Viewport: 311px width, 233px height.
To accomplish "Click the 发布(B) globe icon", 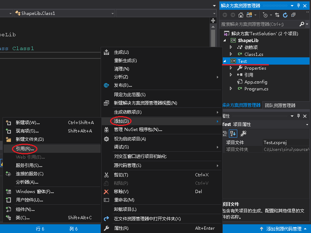I will point(106,85).
